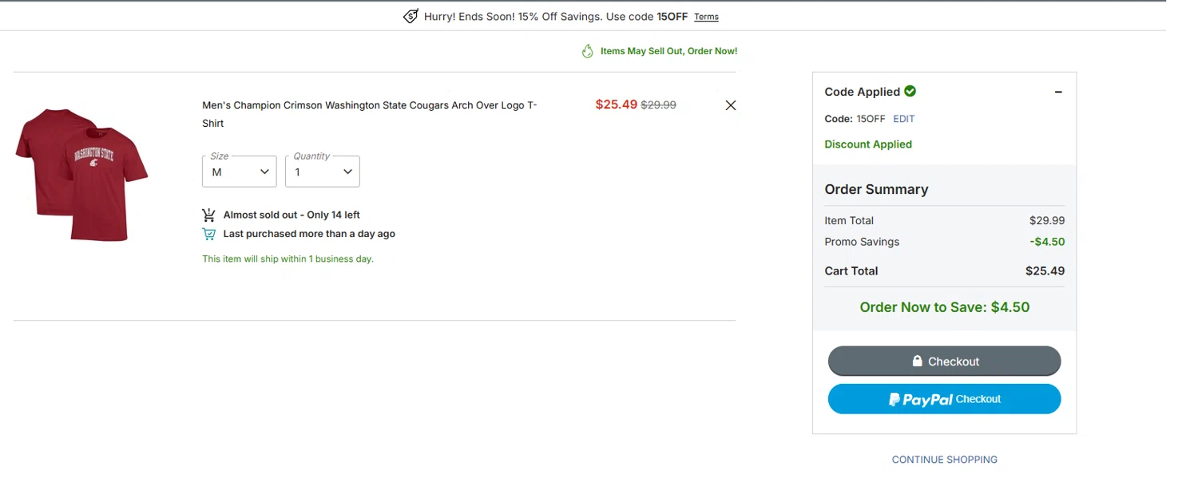Click the Items May Sell Out, Order Now! text
This screenshot has height=478, width=1198.
click(668, 51)
